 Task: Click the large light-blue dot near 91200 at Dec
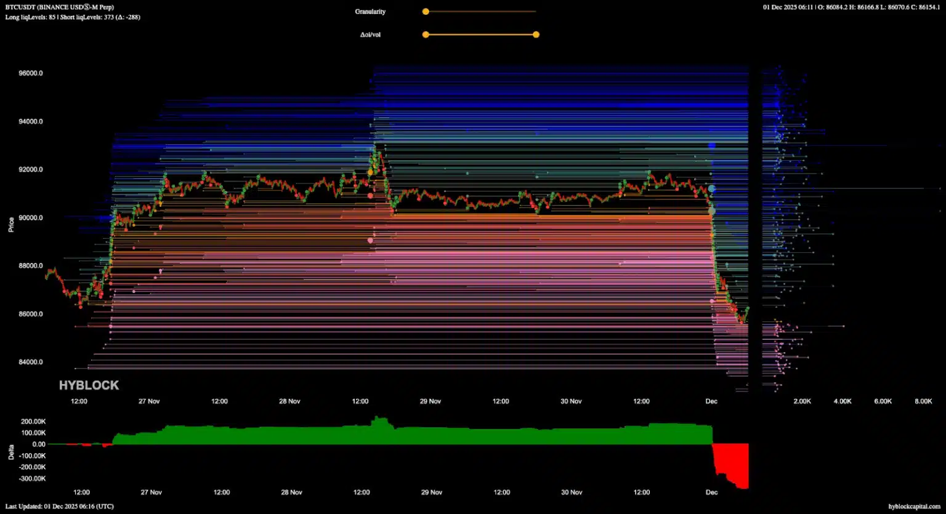[712, 189]
